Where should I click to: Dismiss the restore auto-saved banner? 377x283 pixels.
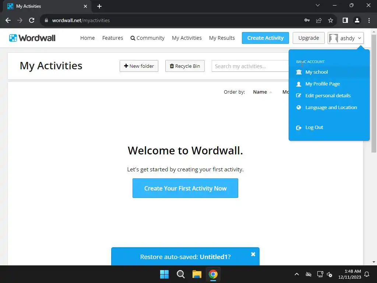coord(253,254)
